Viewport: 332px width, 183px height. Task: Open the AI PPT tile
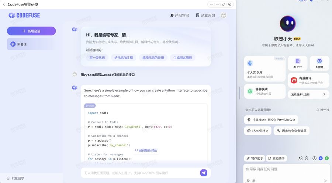point(297,63)
